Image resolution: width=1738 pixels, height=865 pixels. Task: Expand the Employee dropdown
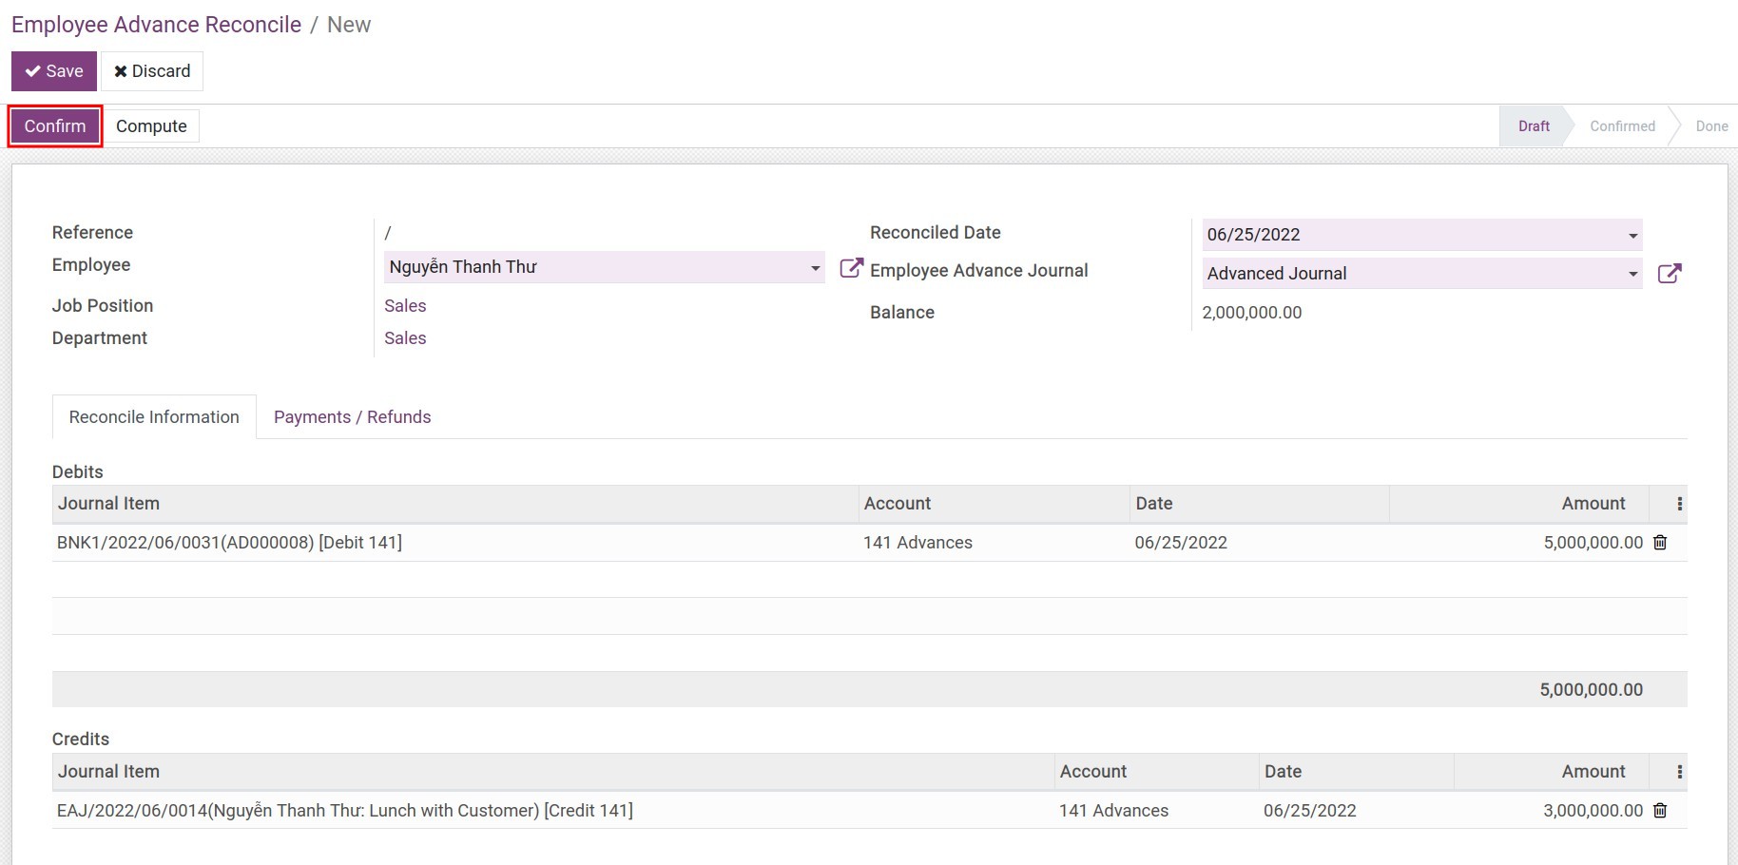click(x=815, y=268)
